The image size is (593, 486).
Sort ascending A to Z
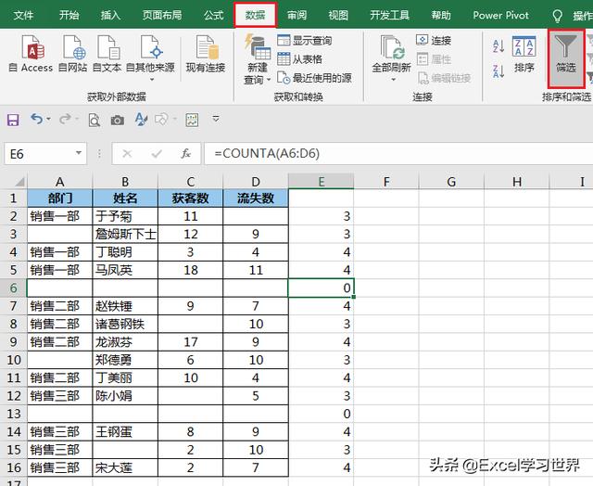(498, 46)
